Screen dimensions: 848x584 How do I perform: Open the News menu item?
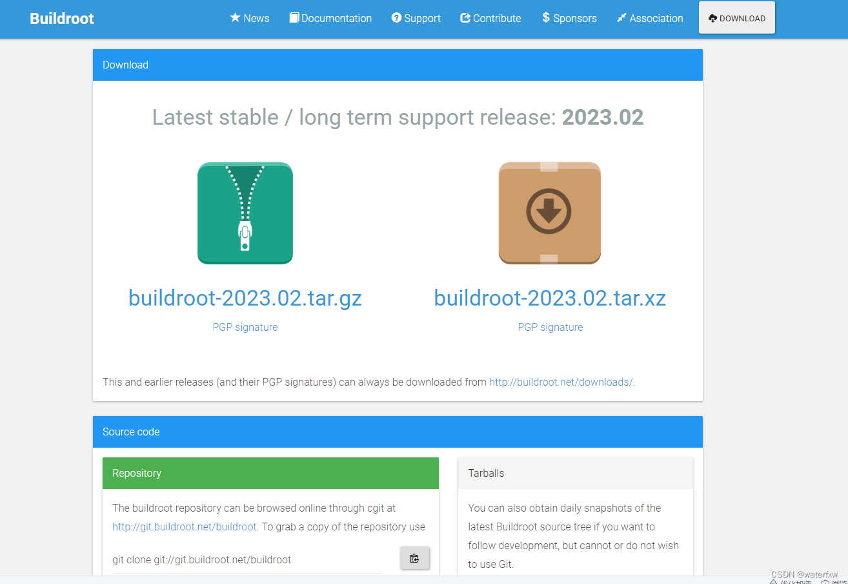click(x=250, y=18)
